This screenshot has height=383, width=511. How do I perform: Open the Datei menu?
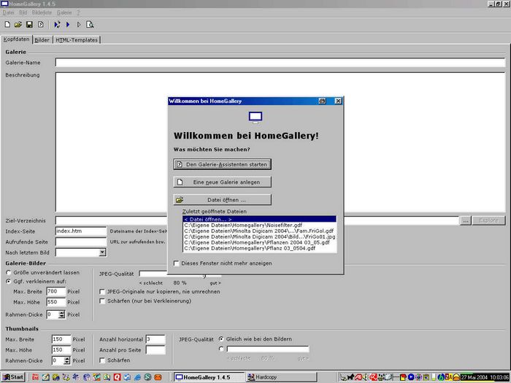coord(9,12)
